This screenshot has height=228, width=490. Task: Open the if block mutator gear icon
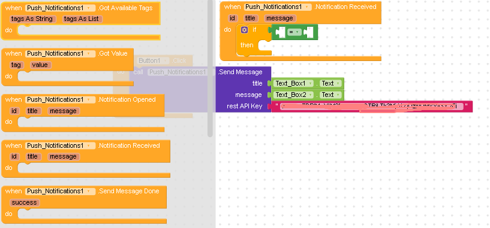[x=244, y=30]
